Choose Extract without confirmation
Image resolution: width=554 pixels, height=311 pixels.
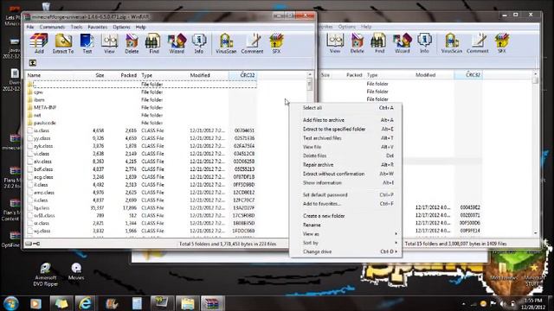(346, 174)
